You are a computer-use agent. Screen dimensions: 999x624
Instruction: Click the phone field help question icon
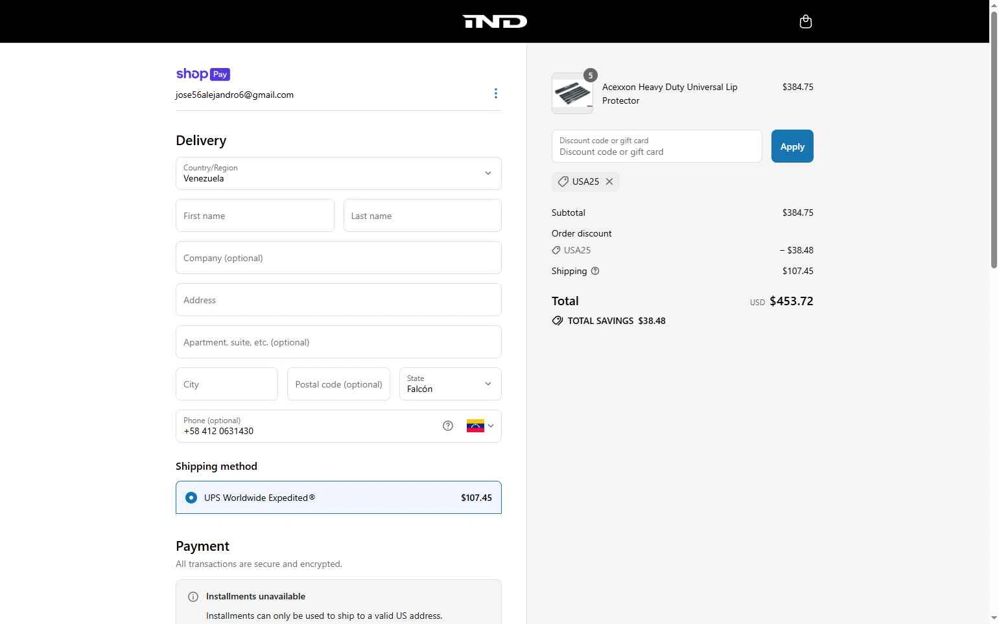coord(448,426)
